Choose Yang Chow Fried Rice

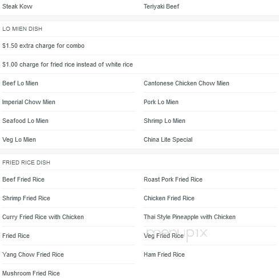[33, 254]
